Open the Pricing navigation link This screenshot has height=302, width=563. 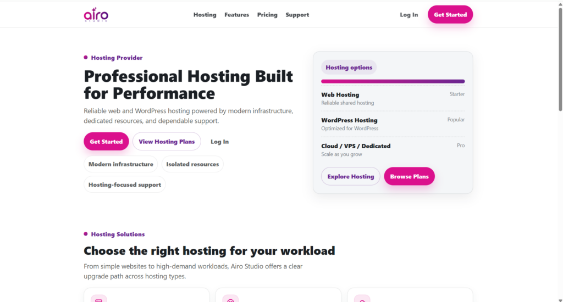tap(267, 15)
